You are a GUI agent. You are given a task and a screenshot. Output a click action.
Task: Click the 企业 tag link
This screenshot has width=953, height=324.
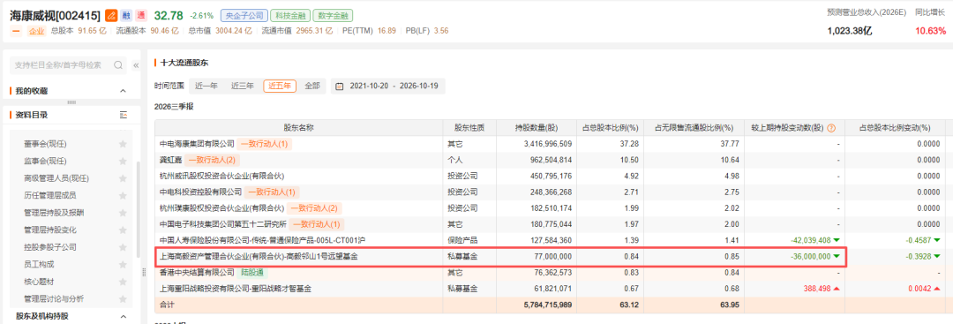point(36,30)
